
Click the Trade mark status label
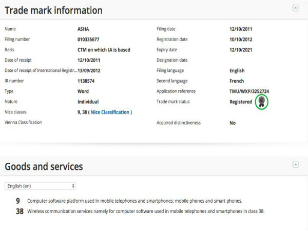click(173, 102)
